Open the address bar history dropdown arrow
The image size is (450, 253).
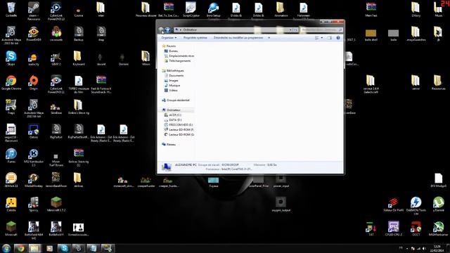(290, 30)
